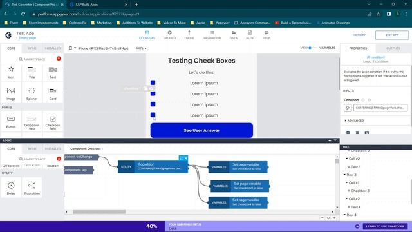Select the Icon component
Screen dimensions: 412x232
pyautogui.click(x=11, y=72)
